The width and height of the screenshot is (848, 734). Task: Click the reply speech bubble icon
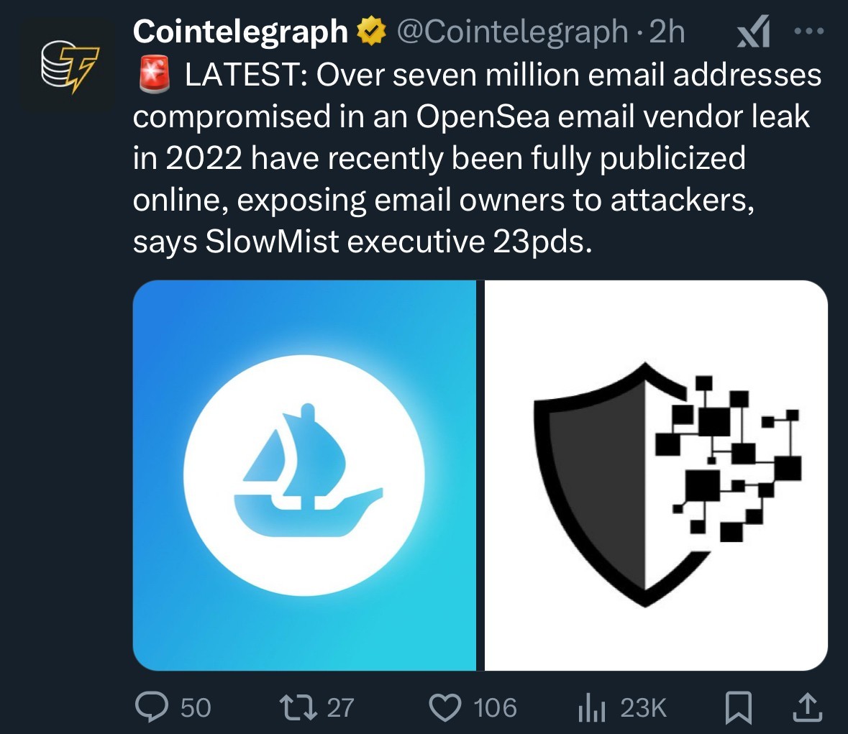point(152,707)
